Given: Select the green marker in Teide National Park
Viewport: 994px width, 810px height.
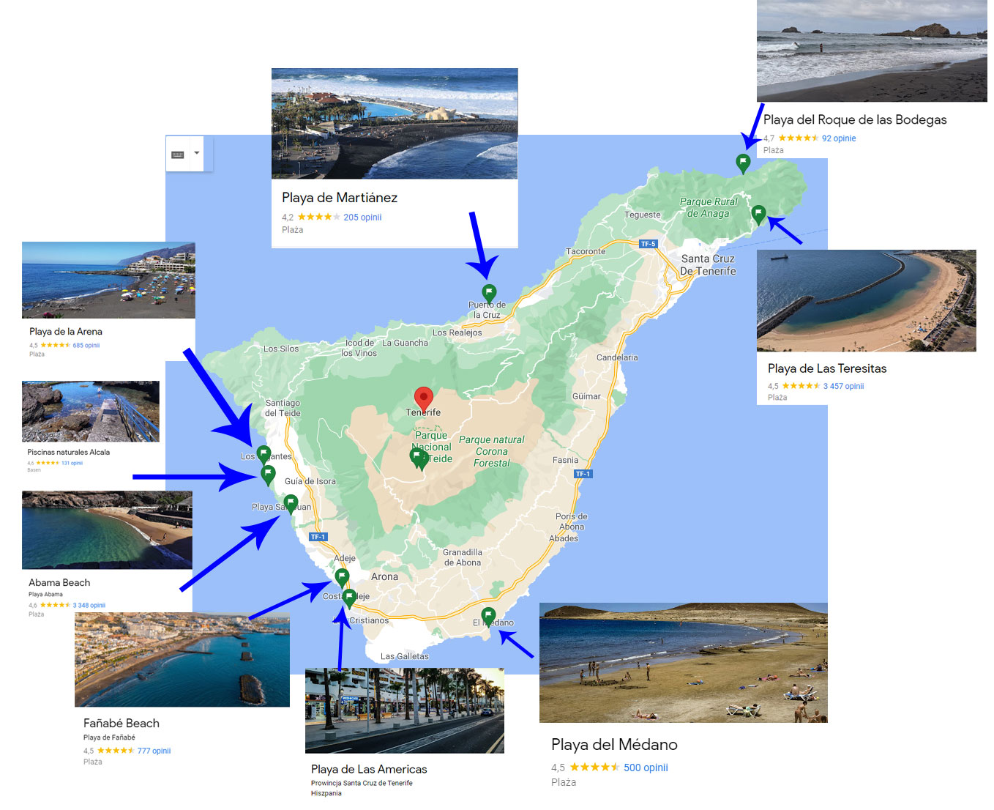Looking at the screenshot, I should coord(419,459).
